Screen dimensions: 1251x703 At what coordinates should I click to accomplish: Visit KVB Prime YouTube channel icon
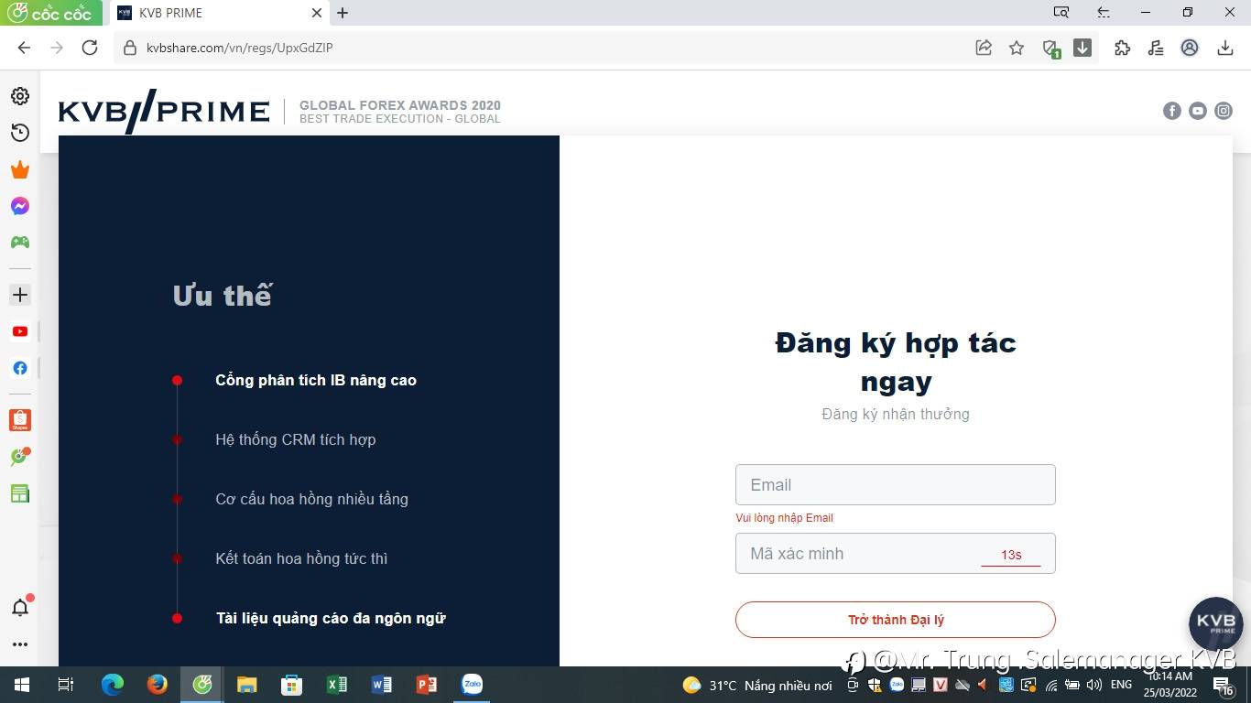tap(1198, 111)
